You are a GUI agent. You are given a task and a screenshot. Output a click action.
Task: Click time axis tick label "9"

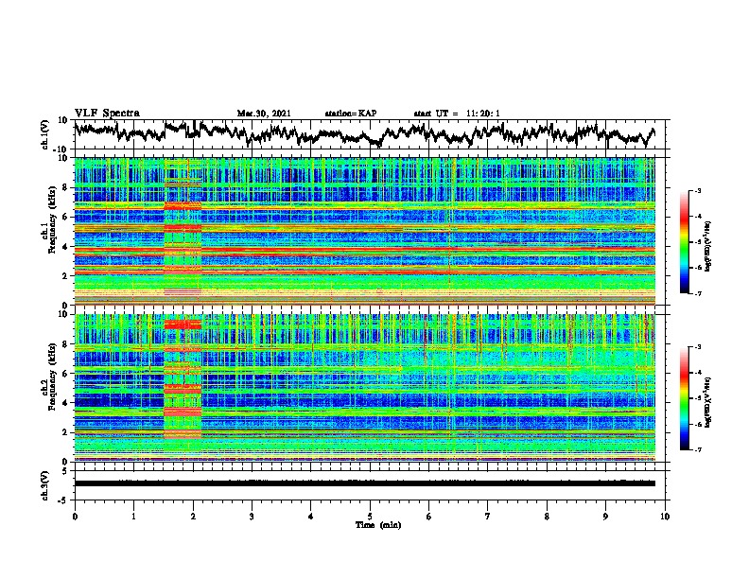click(605, 517)
